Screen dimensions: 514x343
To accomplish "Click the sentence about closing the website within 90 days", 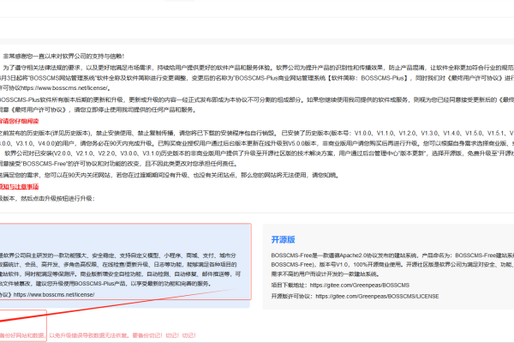I will [170, 175].
